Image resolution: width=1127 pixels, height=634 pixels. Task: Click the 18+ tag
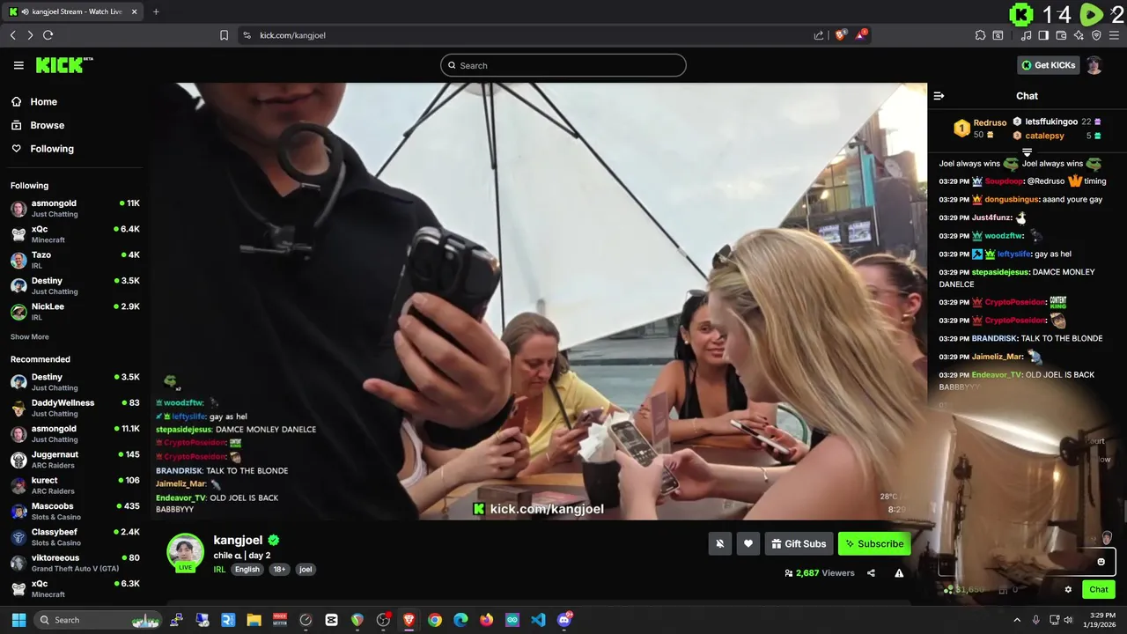pyautogui.click(x=280, y=569)
